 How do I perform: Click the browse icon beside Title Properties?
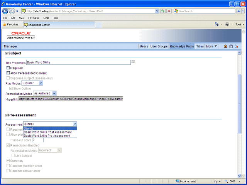pos(133,62)
